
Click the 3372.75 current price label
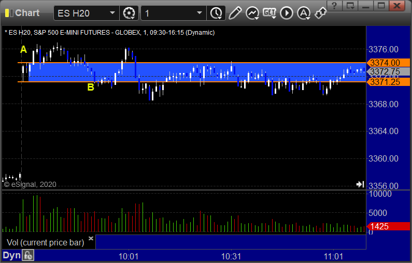(x=389, y=71)
